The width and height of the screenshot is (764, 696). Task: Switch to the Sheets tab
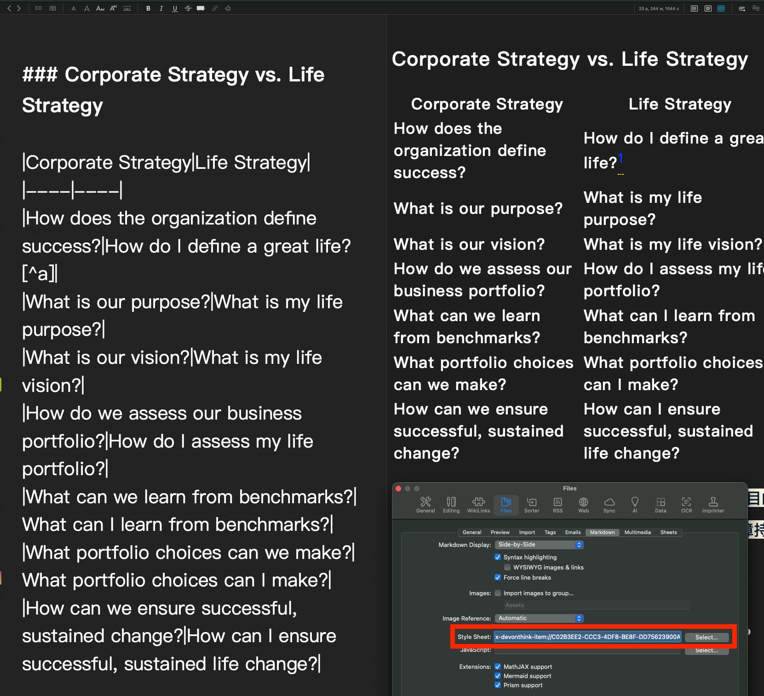click(668, 532)
